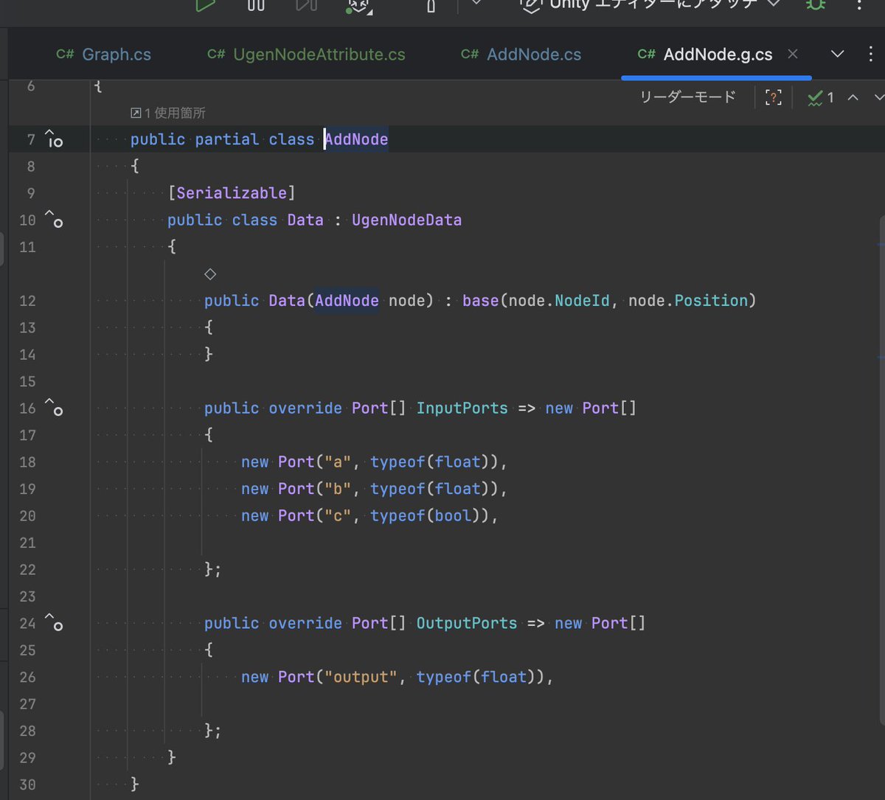
Task: Click the 'base' keyword on line 12
Action: click(481, 301)
